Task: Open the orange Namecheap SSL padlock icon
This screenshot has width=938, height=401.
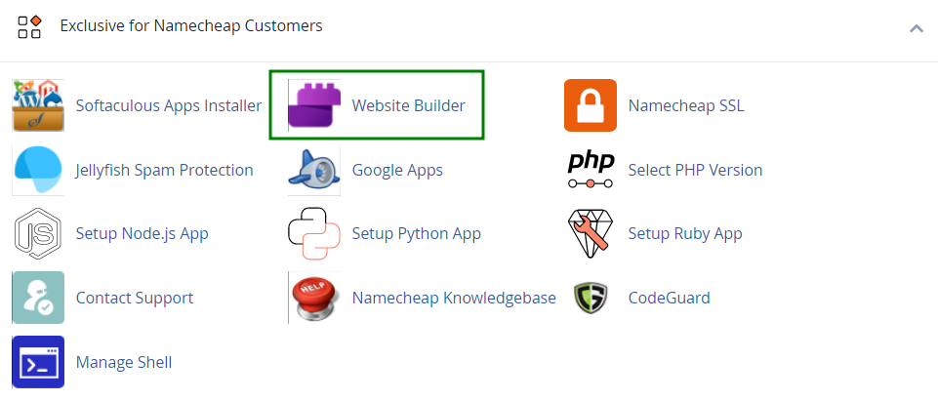Action: [591, 105]
